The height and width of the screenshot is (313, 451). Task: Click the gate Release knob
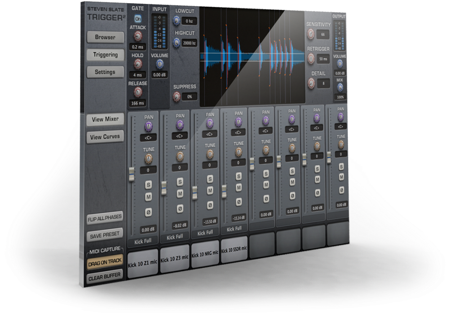tap(138, 92)
